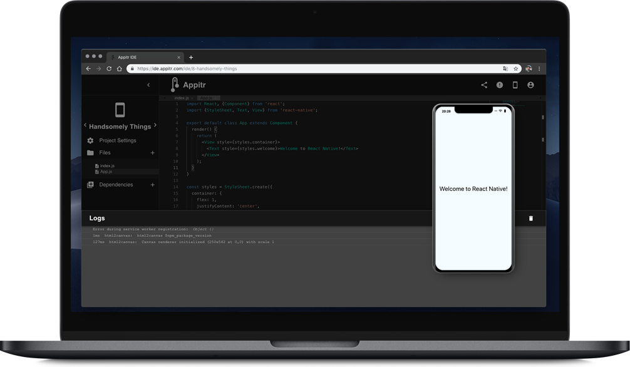Viewport: 630px width, 367px height.
Task: Go to previous project using left arrow
Action: (85, 125)
